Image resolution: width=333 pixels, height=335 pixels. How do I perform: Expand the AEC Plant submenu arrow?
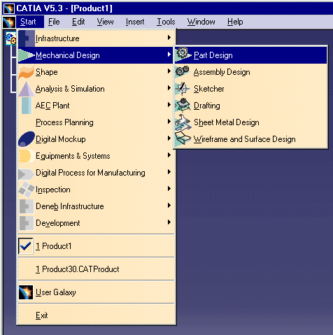pos(169,105)
